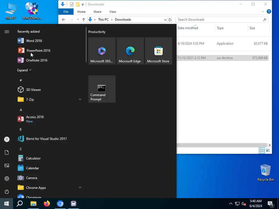This screenshot has width=279, height=209.
Task: Switch to Details view in Explorer
Action: 262,150
